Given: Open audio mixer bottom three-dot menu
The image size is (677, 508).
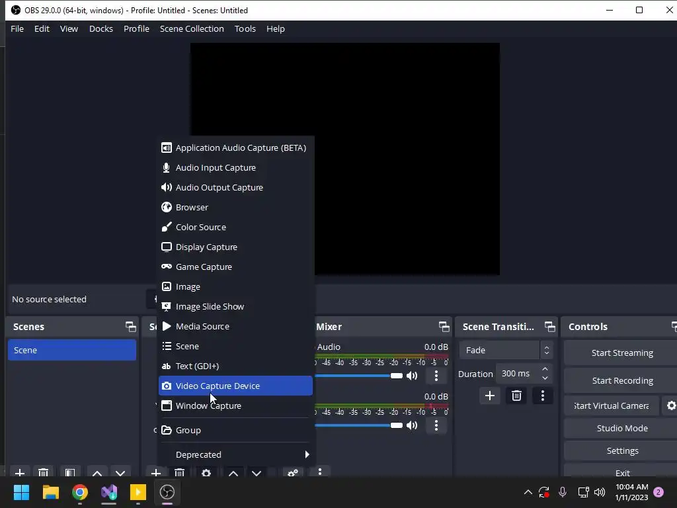Looking at the screenshot, I should click(320, 472).
